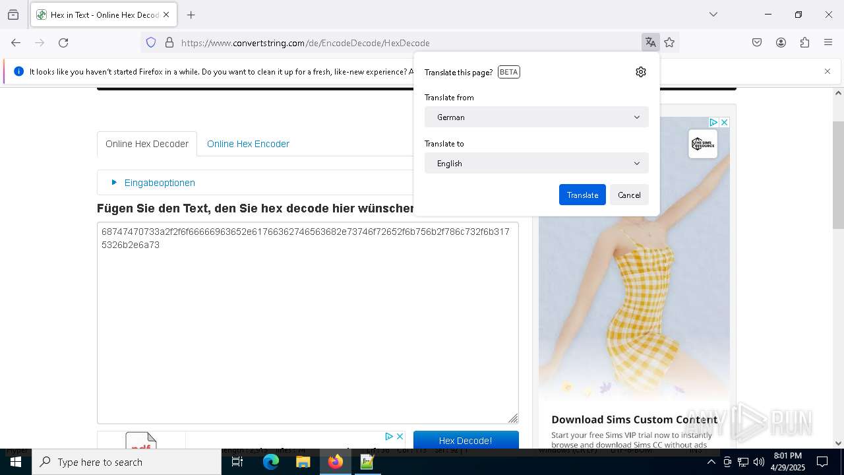844x475 pixels.
Task: Go back to previous page
Action: 16,43
